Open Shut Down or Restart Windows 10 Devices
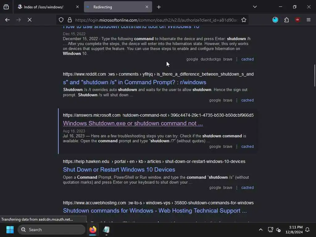This screenshot has width=316, height=237. [119, 170]
